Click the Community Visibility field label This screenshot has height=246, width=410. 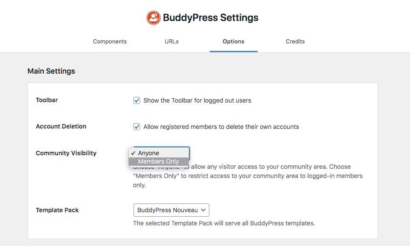point(66,153)
